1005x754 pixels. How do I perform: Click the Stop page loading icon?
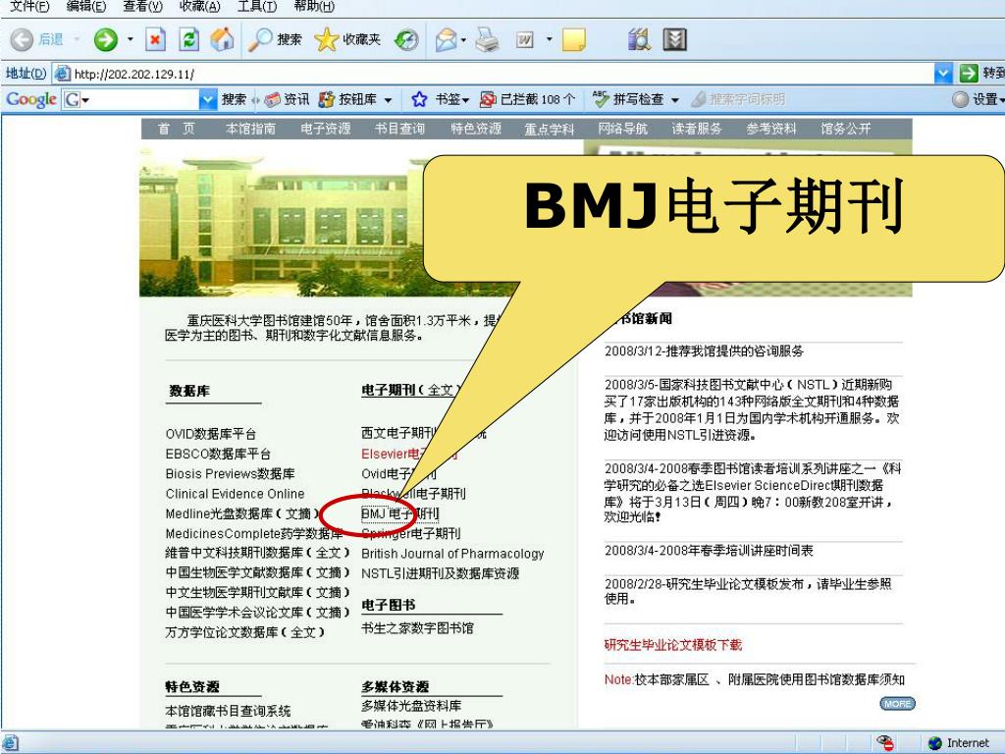[x=155, y=39]
